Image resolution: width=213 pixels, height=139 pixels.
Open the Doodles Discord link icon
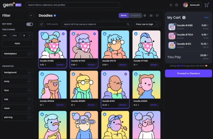pos(151,15)
